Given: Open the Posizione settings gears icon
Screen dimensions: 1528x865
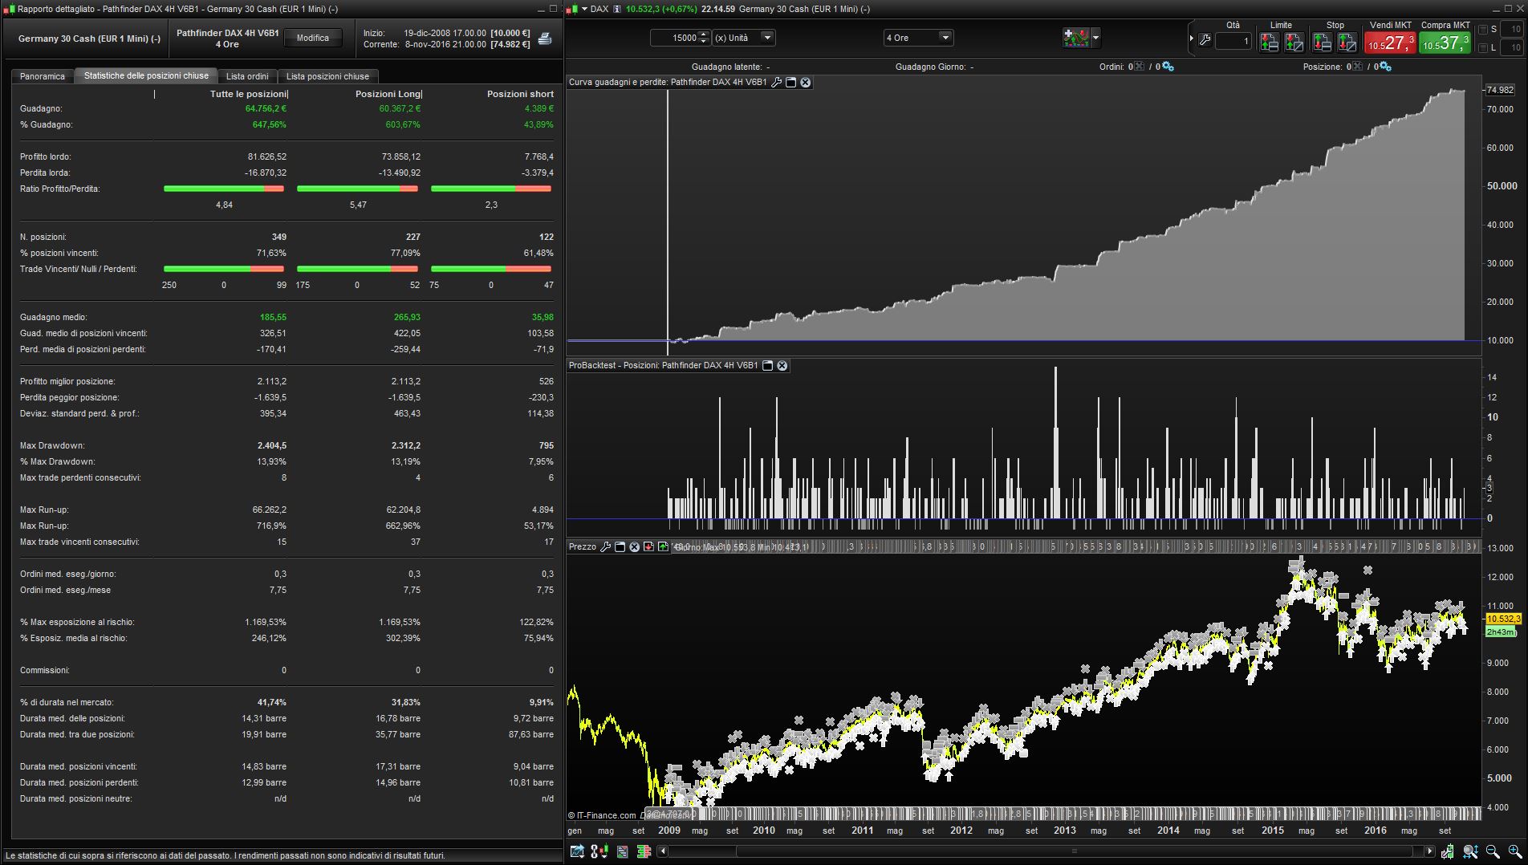Looking at the screenshot, I should click(1385, 67).
